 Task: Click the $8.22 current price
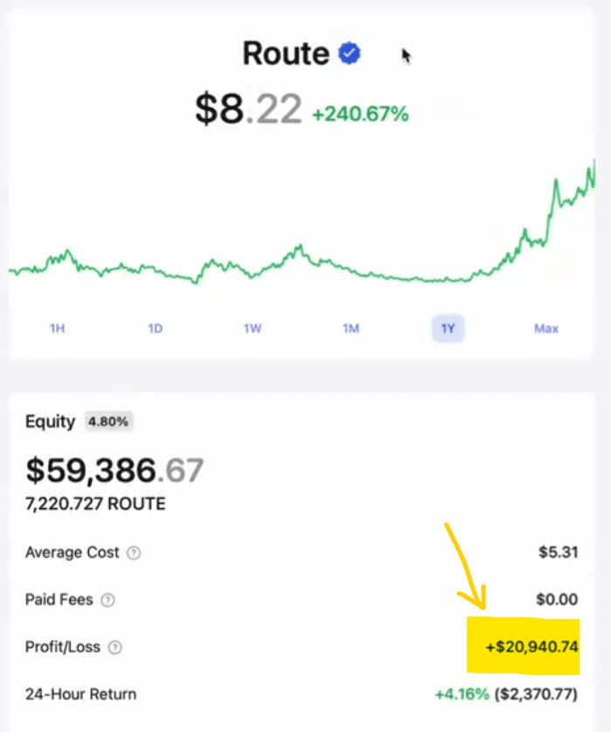pyautogui.click(x=248, y=110)
